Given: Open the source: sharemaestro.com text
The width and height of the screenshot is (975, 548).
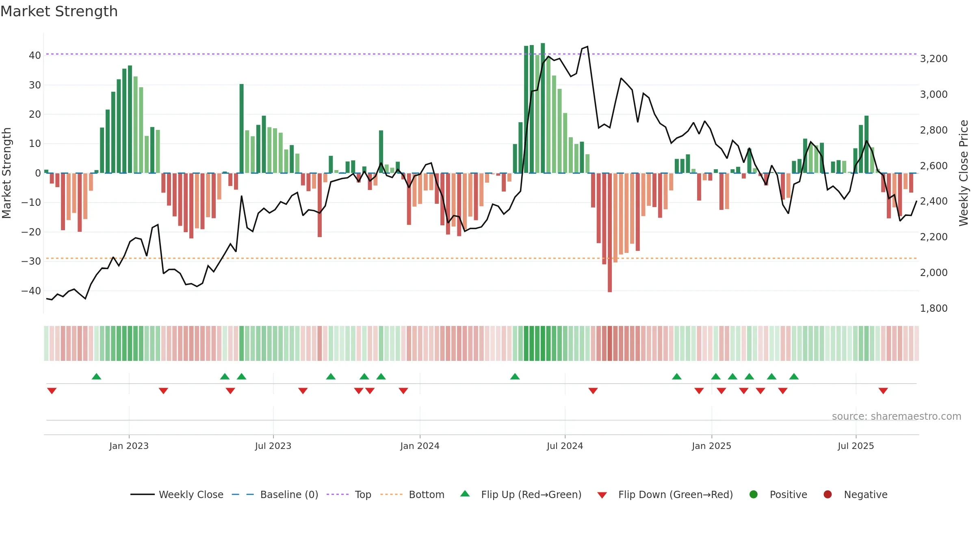Looking at the screenshot, I should tap(897, 416).
